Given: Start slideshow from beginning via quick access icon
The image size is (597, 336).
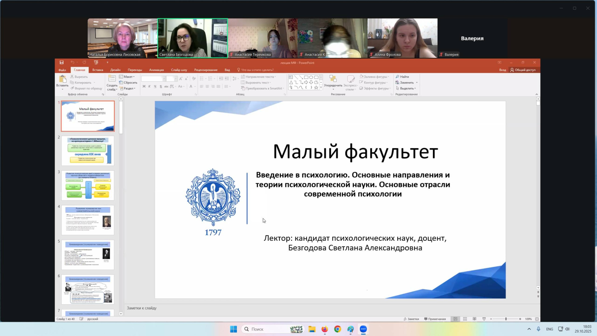Looking at the screenshot, I should coord(96,63).
